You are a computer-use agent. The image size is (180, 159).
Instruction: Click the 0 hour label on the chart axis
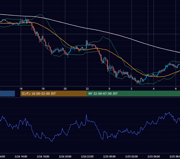(109, 89)
